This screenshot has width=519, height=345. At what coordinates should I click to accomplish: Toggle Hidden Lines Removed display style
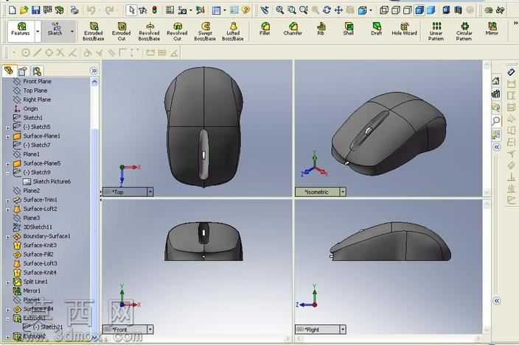click(407, 10)
